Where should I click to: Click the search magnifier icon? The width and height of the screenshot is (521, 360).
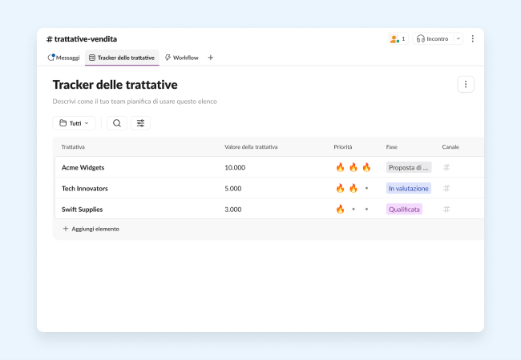[x=117, y=123]
